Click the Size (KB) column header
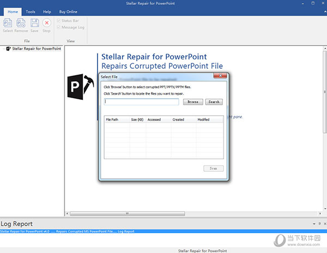 click(x=138, y=119)
